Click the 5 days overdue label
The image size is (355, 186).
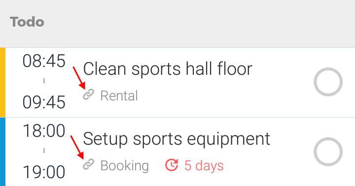(x=204, y=166)
